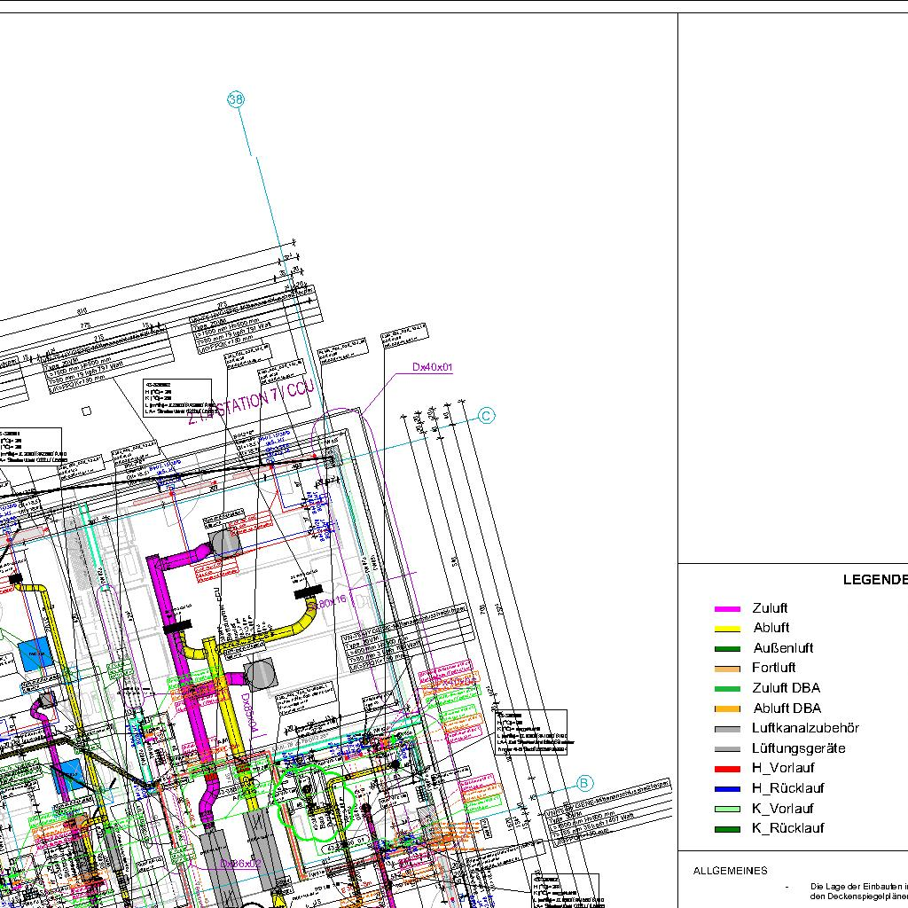Select the upper gray round air outlet

tap(225, 542)
